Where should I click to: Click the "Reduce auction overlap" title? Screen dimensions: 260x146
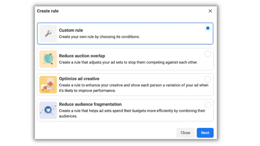[x=82, y=56]
